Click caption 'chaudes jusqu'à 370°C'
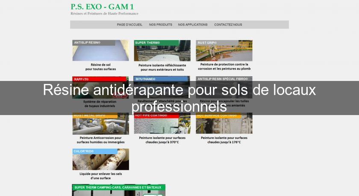359x196 pixels. pos(162,142)
